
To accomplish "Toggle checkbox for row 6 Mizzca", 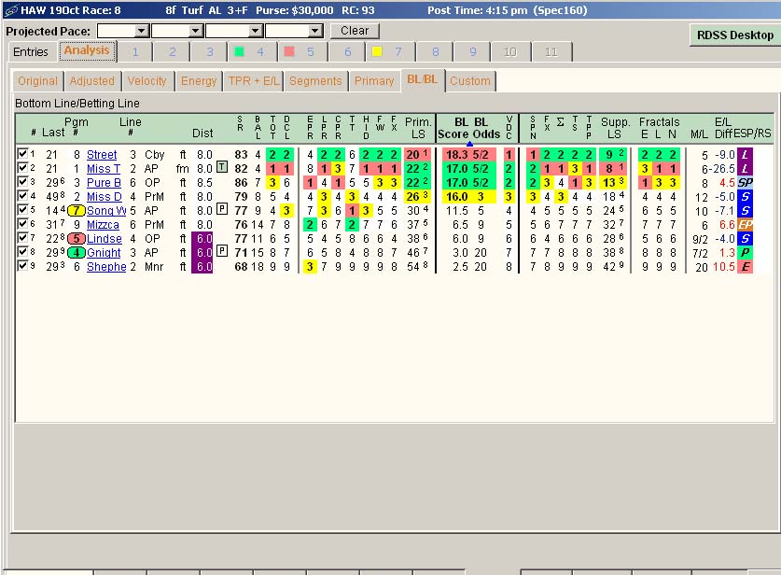I will pos(22,223).
